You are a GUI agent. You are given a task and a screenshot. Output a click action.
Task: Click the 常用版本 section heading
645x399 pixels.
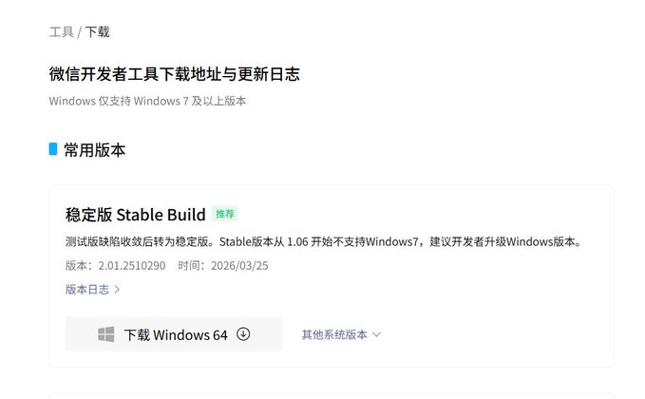94,150
